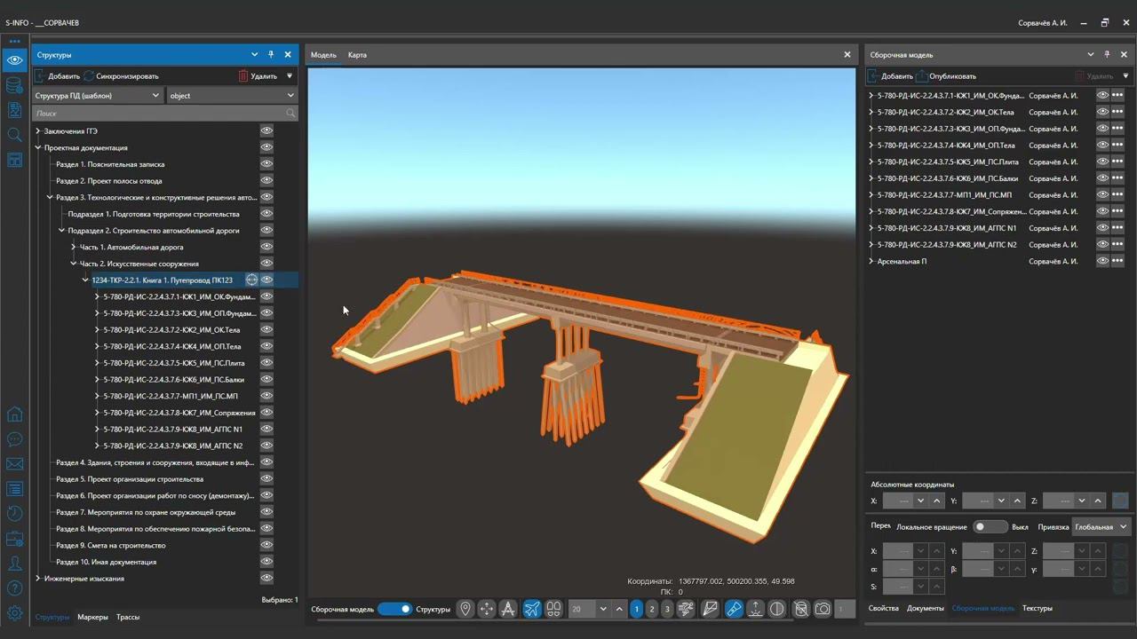The image size is (1137, 639).
Task: Click the target icon on Путепровод ПК123 row
Action: click(251, 280)
